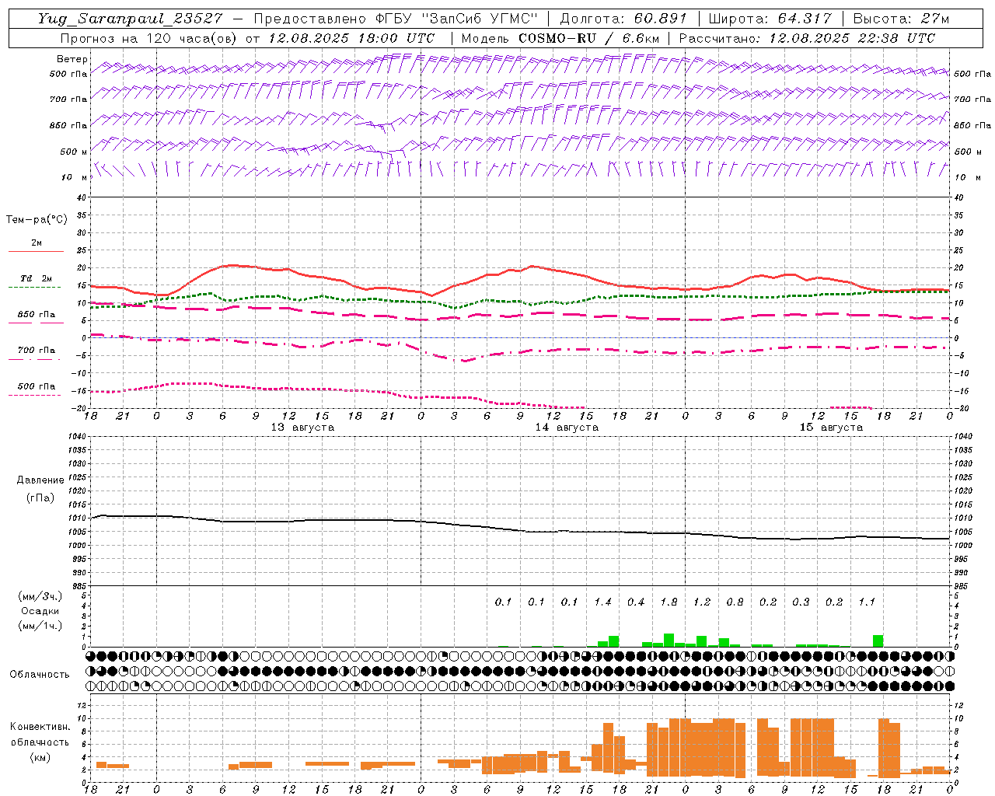
Task: Click the 'Td 2м' legend label
Action: pyautogui.click(x=37, y=278)
